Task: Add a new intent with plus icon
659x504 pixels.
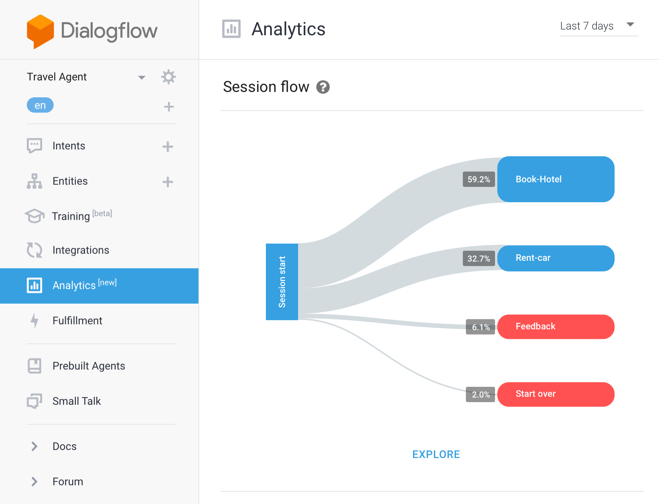Action: click(x=168, y=146)
